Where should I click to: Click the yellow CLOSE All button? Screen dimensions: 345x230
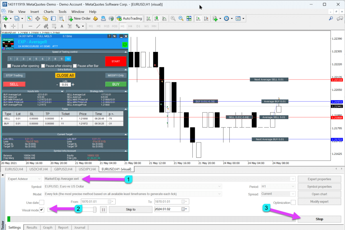click(65, 76)
